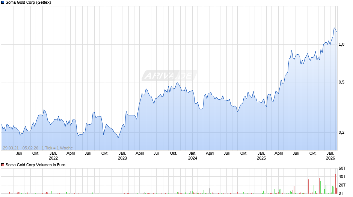Click the blue Soma Gold Corp legend square

(3, 3)
